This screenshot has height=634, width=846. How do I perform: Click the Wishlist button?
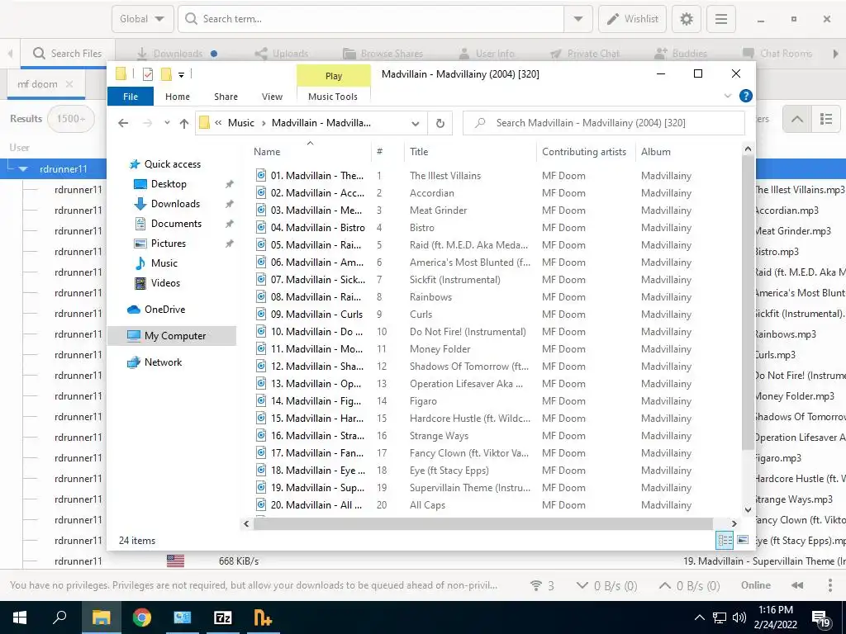632,19
